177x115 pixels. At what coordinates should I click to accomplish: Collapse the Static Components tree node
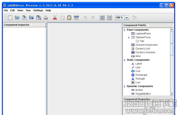pos(124,60)
